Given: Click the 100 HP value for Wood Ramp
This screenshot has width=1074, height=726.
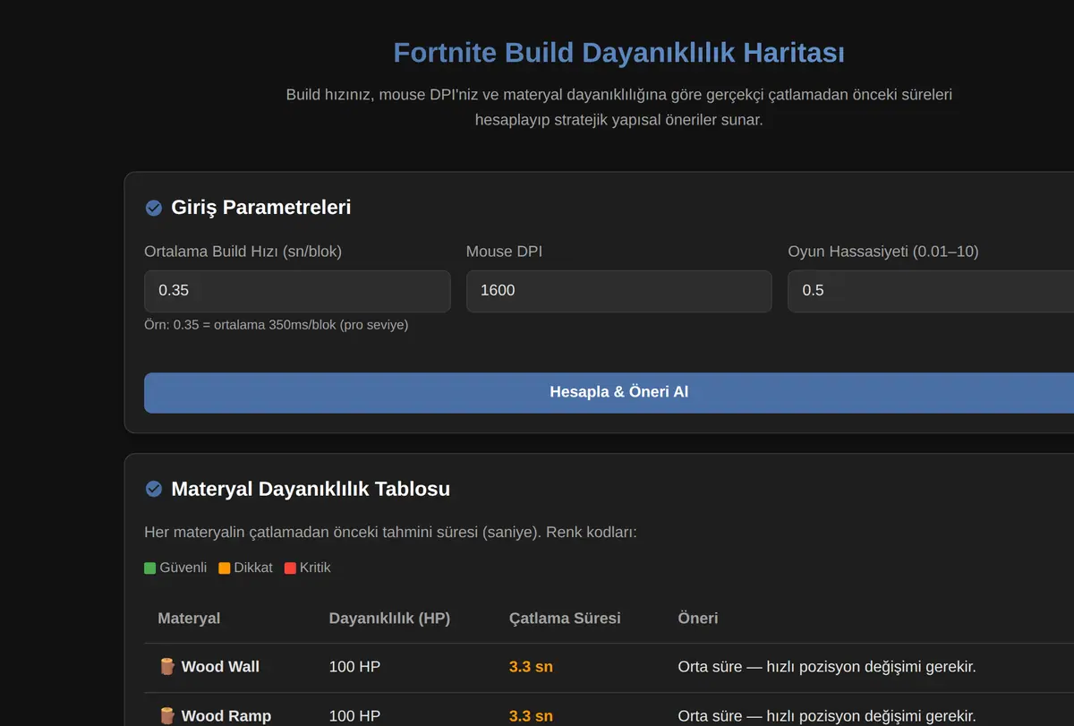Looking at the screenshot, I should (354, 715).
